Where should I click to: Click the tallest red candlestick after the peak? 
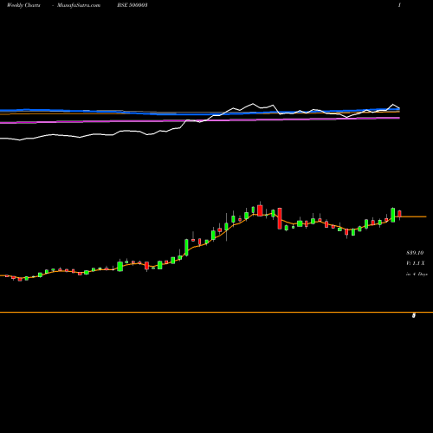coord(280,218)
